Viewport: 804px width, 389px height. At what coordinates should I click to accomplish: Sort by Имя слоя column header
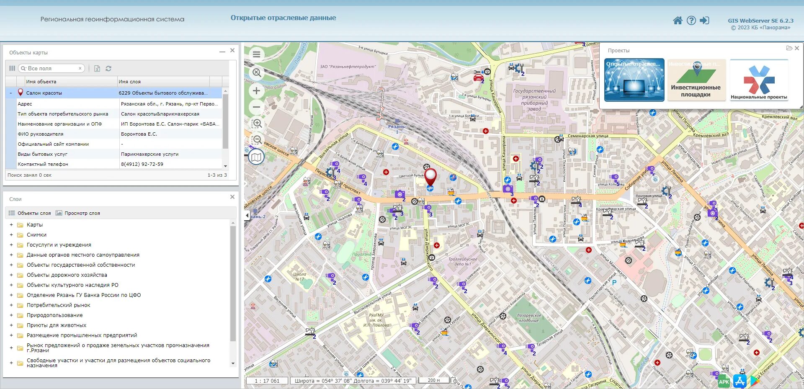[x=163, y=82]
